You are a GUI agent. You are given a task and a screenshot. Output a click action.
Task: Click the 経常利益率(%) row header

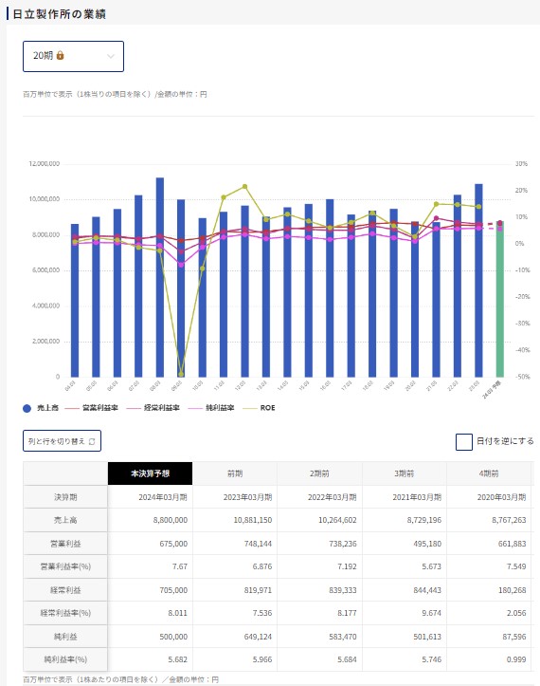[65, 613]
